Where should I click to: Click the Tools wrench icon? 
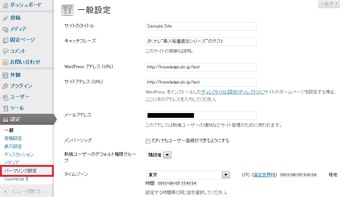[x=5, y=108]
